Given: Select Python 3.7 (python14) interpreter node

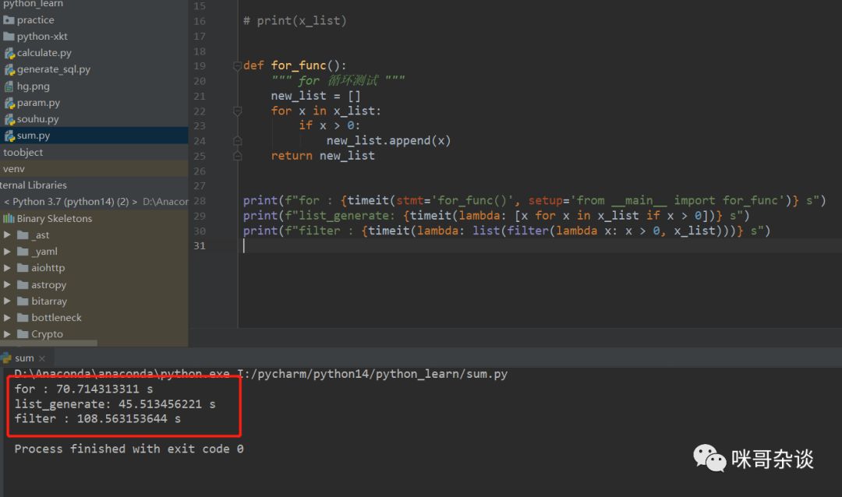Looking at the screenshot, I should pyautogui.click(x=94, y=202).
